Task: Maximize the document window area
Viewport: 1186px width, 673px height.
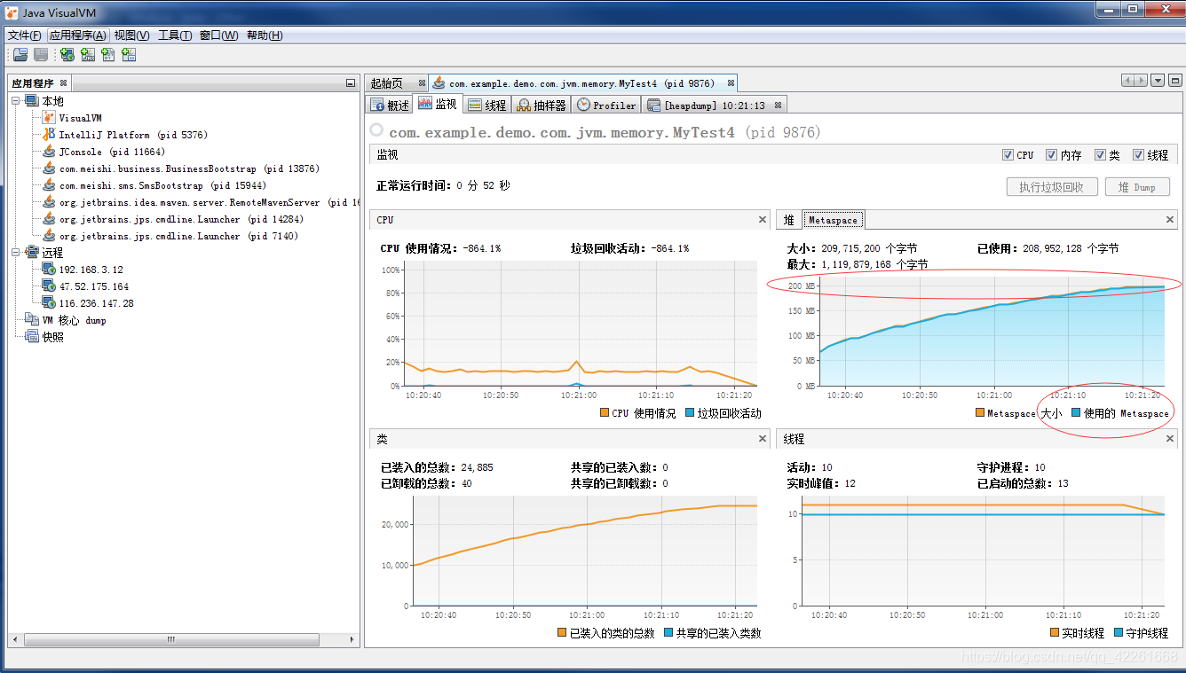Action: coord(1175,81)
